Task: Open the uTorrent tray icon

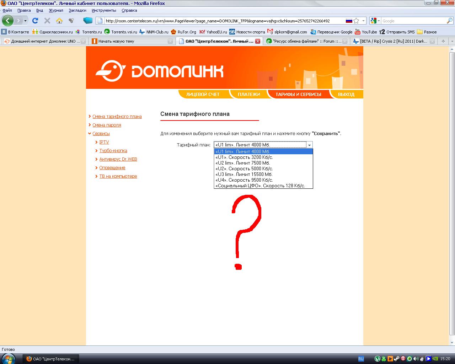Action: [378, 359]
